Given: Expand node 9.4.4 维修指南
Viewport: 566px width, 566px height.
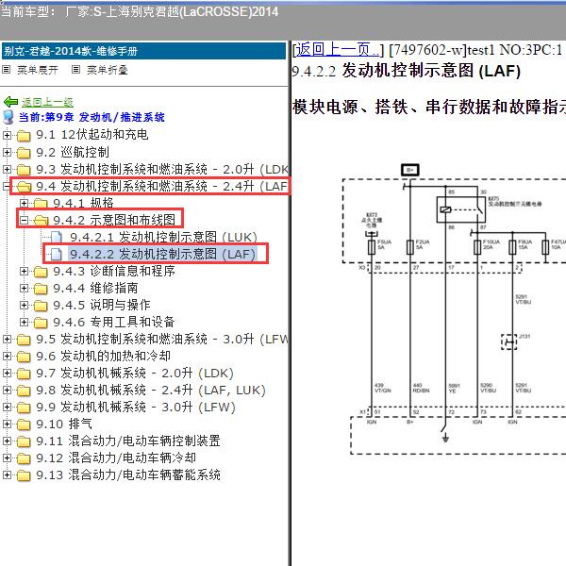Looking at the screenshot, I should click(24, 288).
